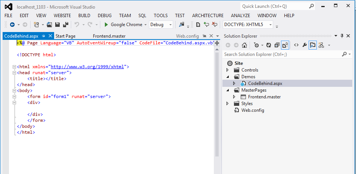Collapse the Demos folder
Image resolution: width=356 pixels, height=174 pixels.
(x=228, y=77)
